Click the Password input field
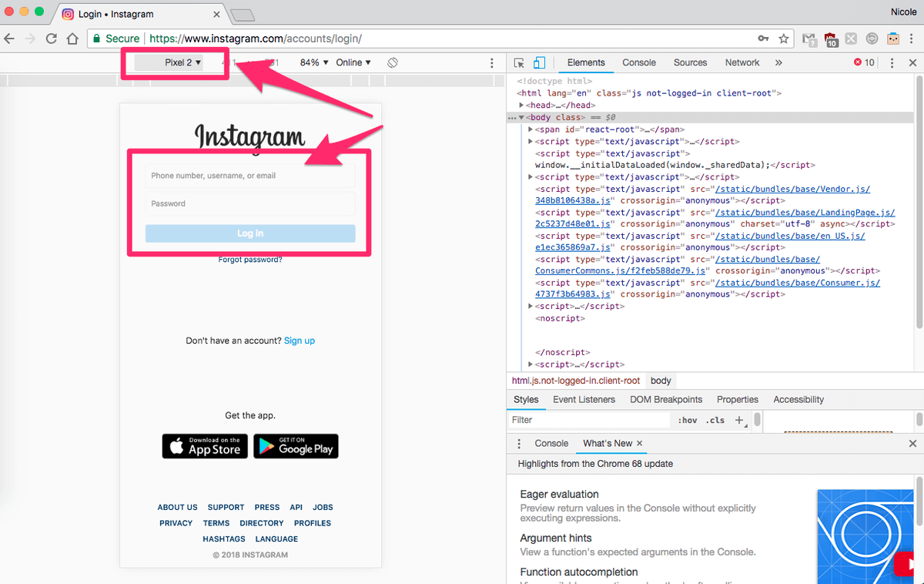Viewport: 924px width, 584px height. (250, 203)
